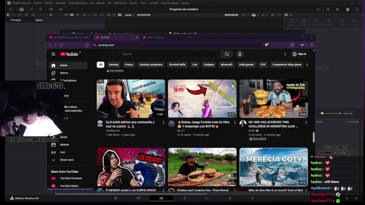365x205 pixels.
Task: Open the Archivo menu in DaVinci Resolve
Action: [x=38, y=3]
